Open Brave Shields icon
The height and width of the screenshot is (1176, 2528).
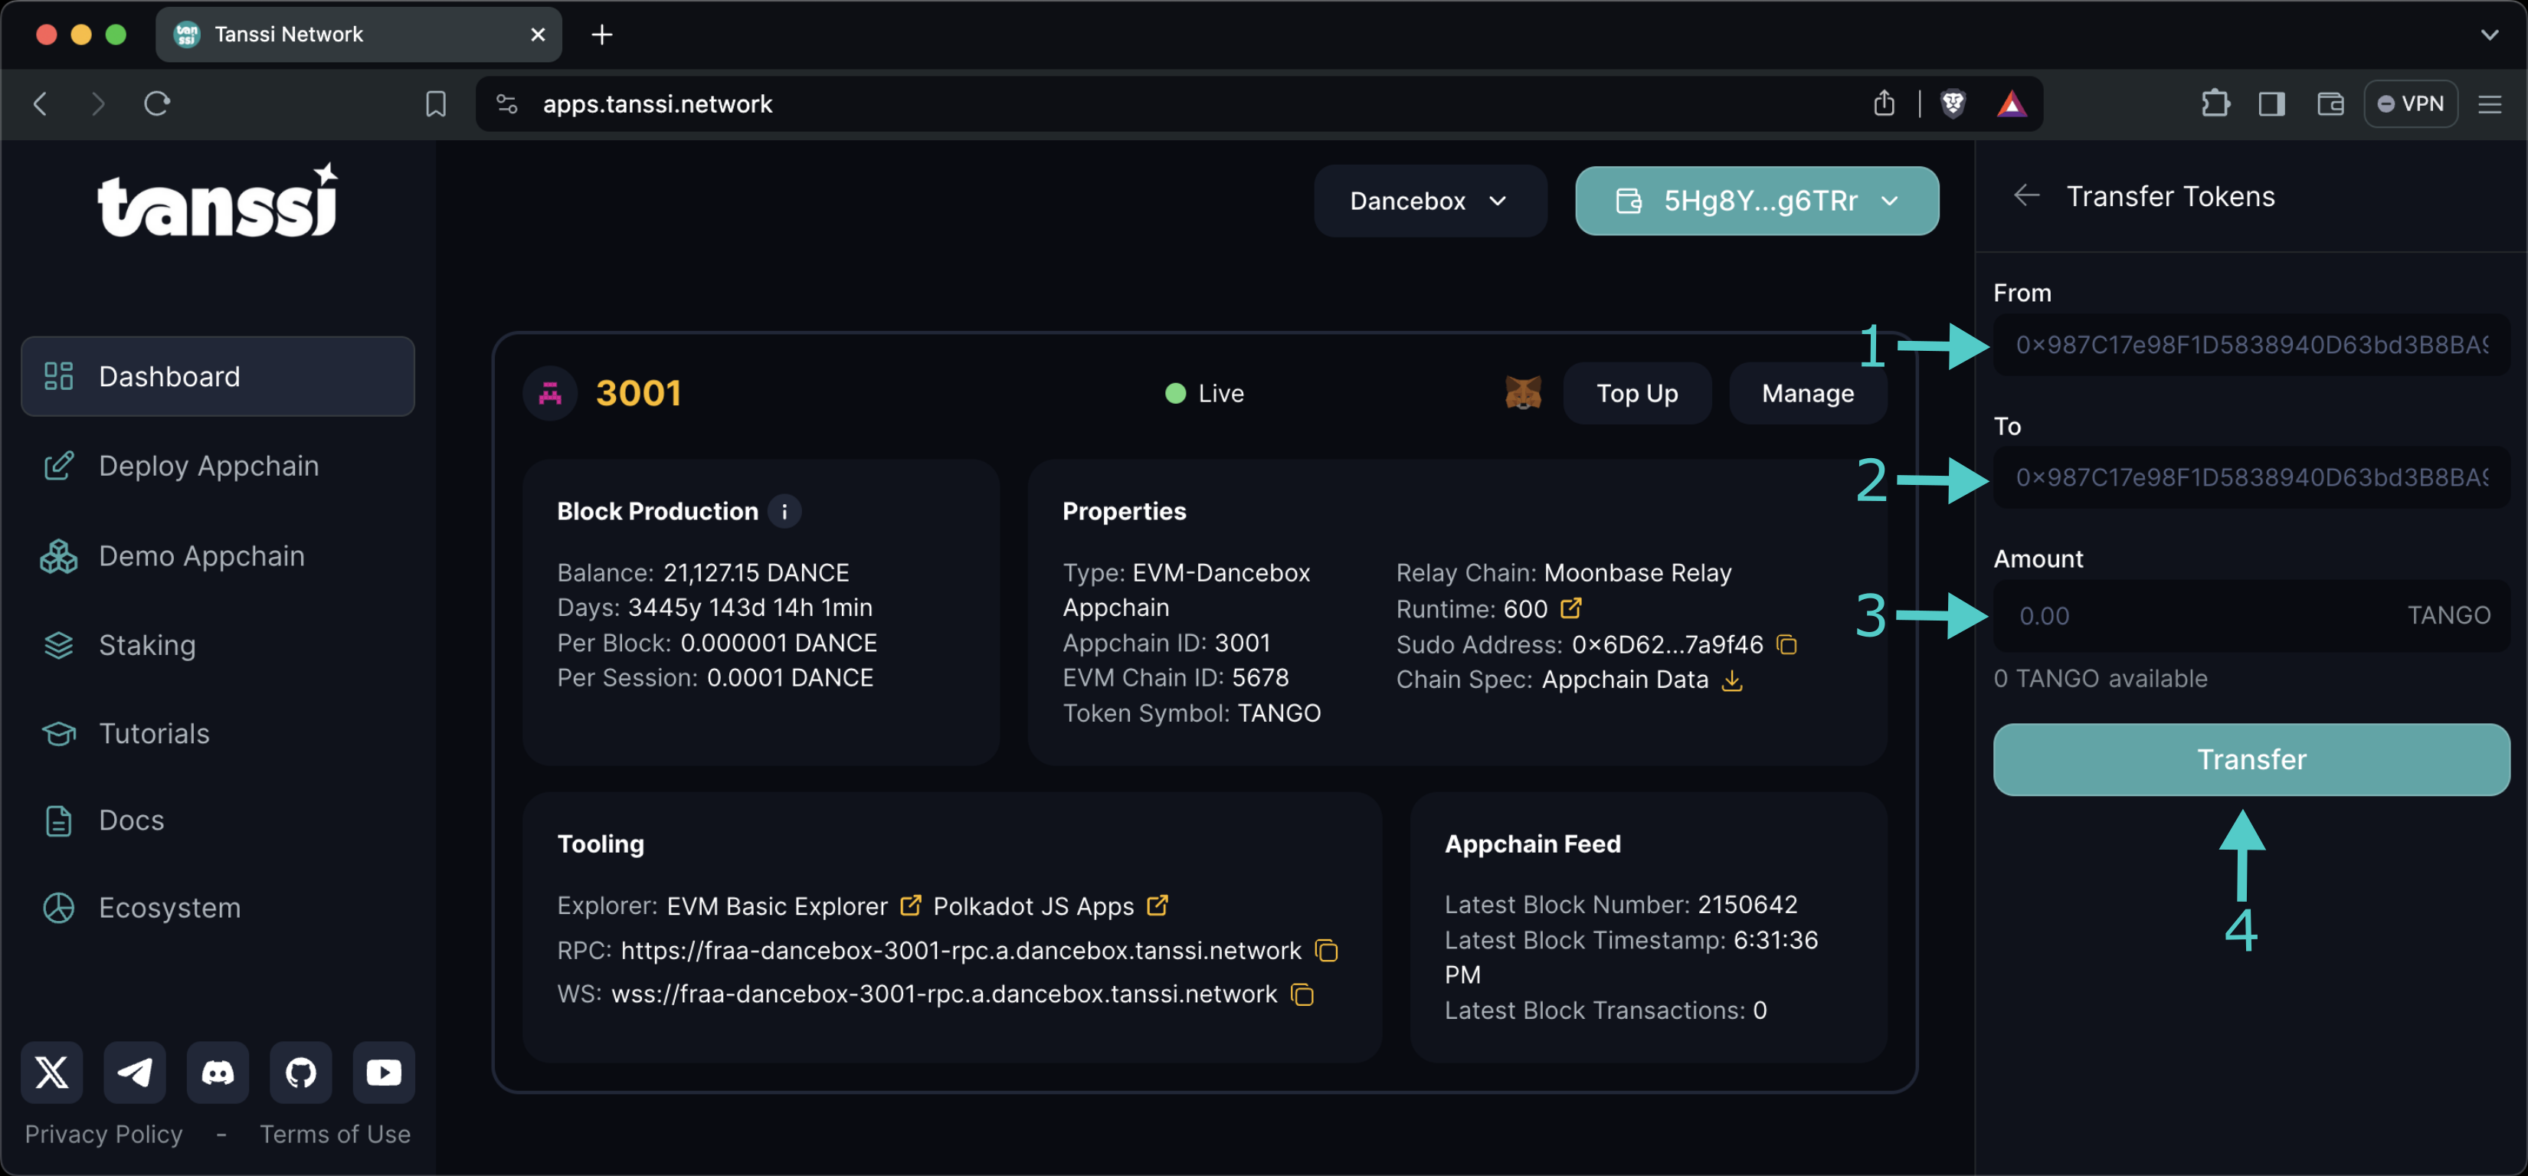pos(1953,104)
